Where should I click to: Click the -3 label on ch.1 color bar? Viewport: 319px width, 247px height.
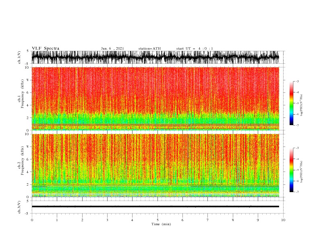(x=297, y=81)
